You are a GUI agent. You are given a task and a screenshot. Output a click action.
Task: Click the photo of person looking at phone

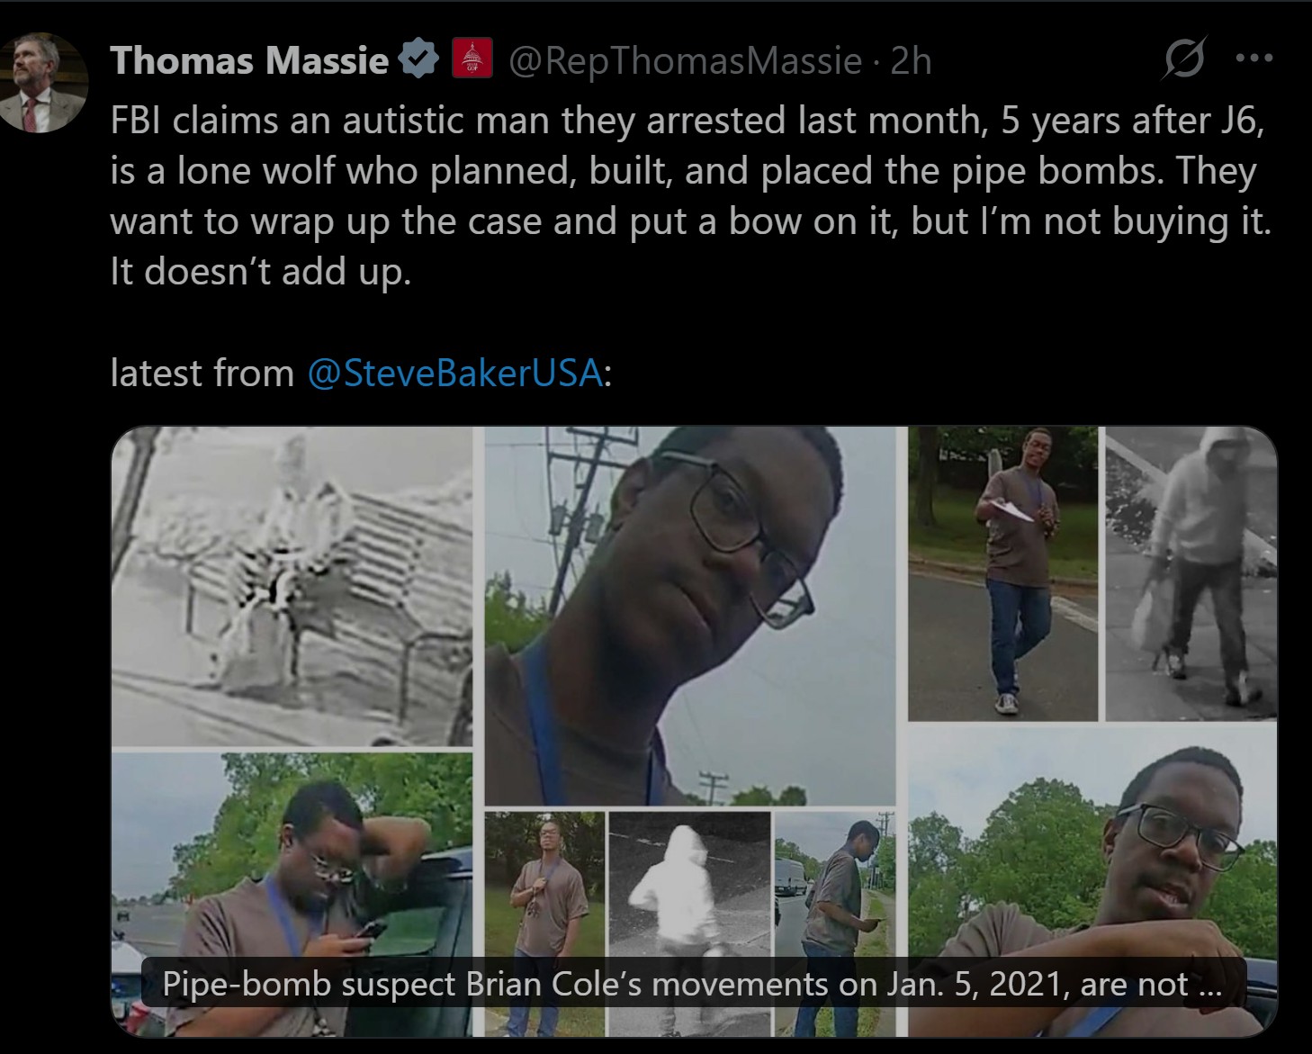tap(292, 895)
